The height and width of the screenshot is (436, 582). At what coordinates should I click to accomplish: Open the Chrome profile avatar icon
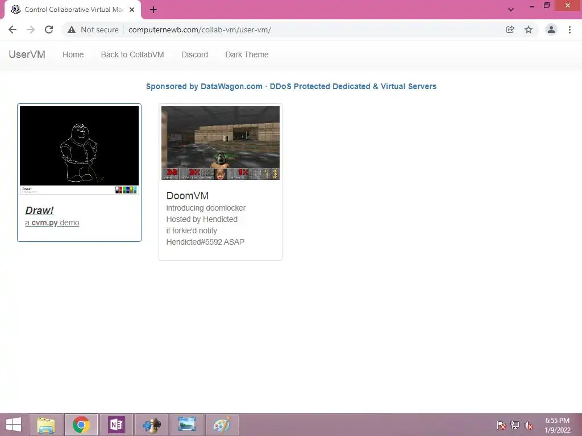(551, 30)
